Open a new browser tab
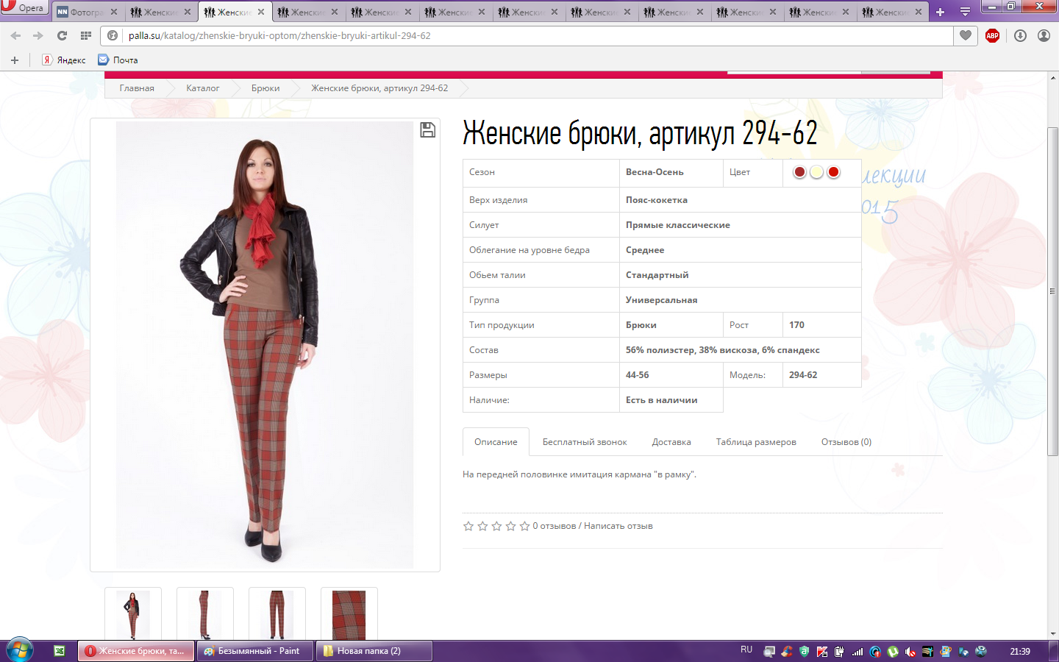Image resolution: width=1059 pixels, height=662 pixels. 940,12
